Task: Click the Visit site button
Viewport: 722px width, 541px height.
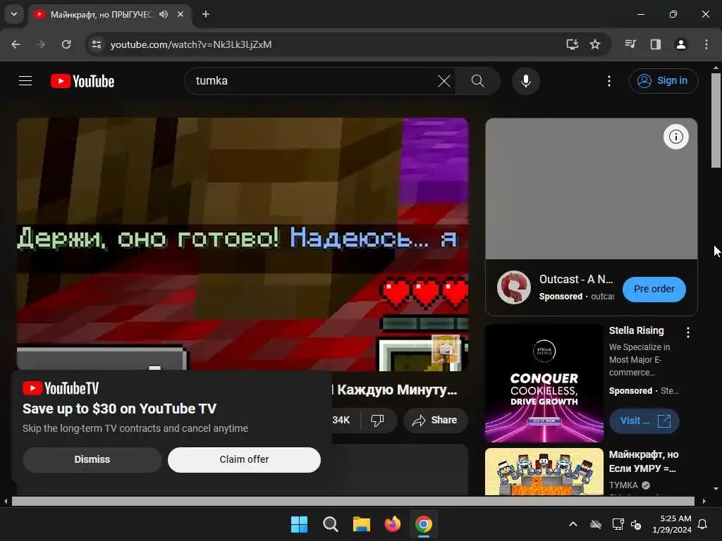Action: (x=644, y=421)
